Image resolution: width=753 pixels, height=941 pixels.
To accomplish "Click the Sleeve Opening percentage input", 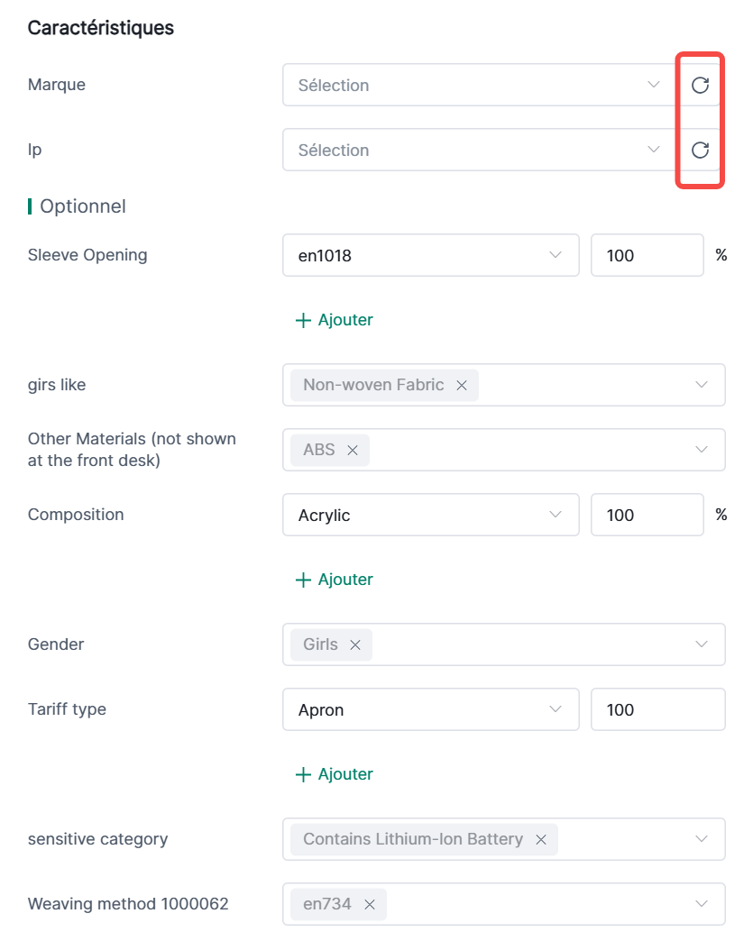I will [646, 256].
